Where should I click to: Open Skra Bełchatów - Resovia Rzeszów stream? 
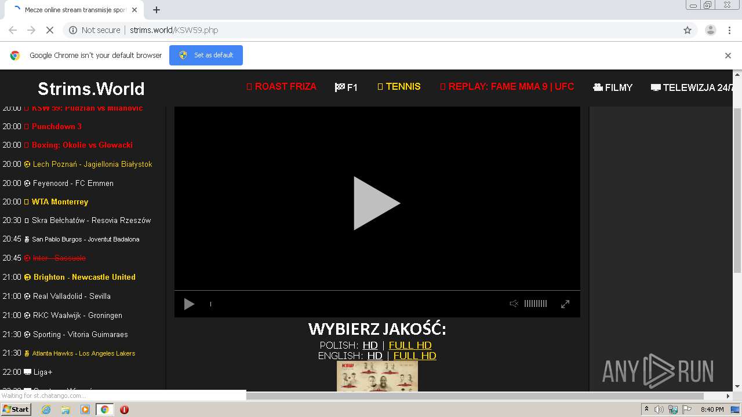tap(91, 220)
